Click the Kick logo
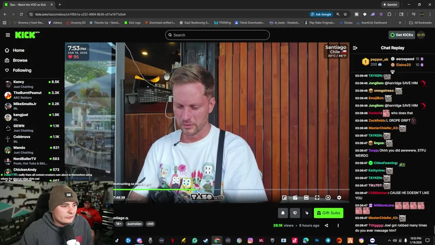 27,35
